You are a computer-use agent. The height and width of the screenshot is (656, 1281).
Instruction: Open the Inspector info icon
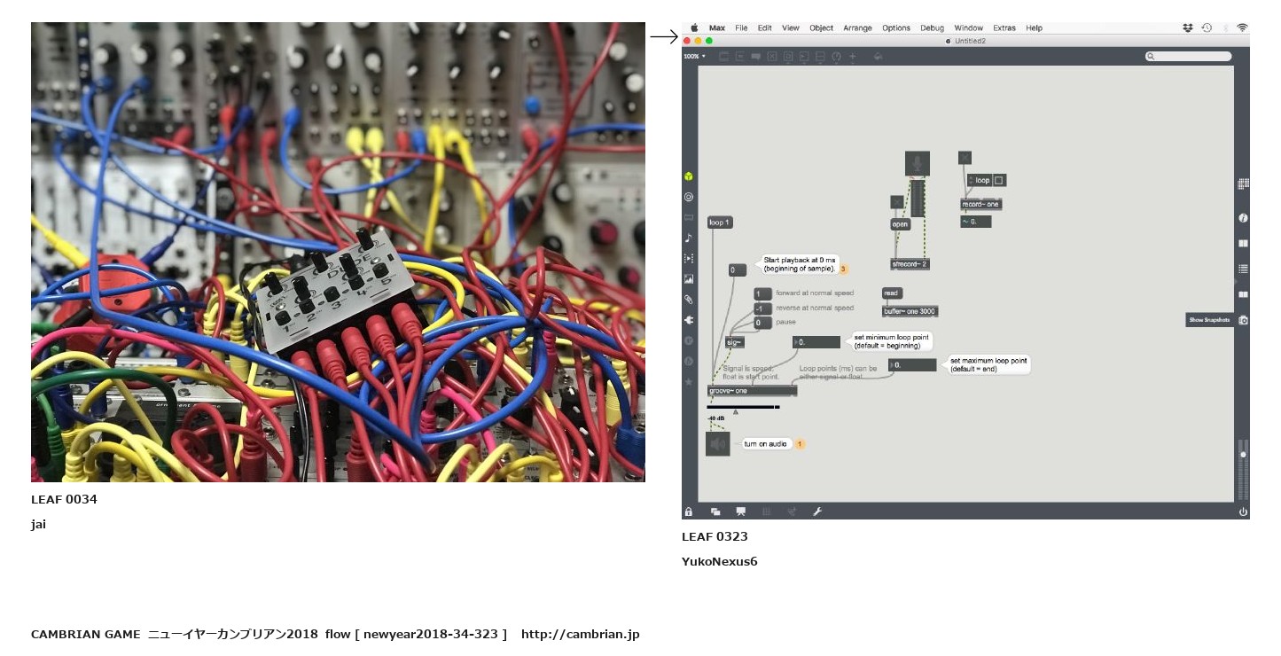(1243, 218)
